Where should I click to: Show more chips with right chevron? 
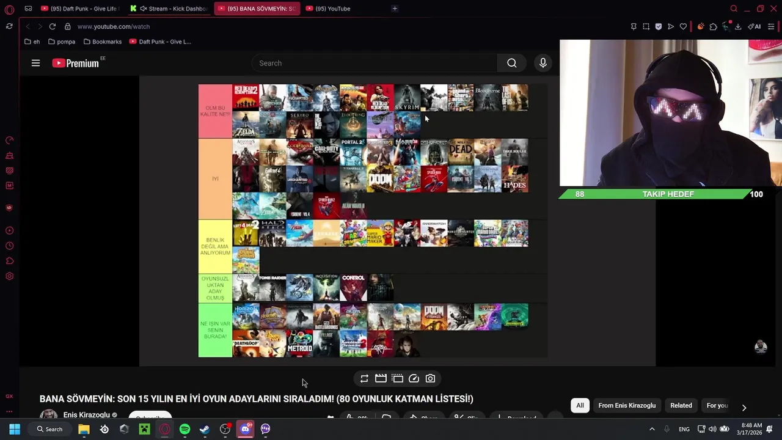coord(744,407)
